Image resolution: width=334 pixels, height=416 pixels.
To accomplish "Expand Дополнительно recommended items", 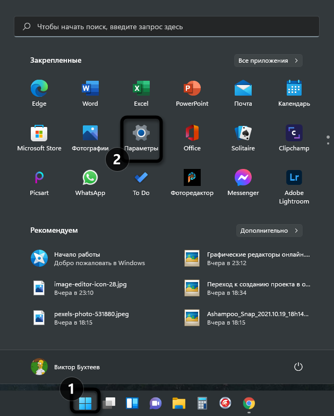I will 269,231.
